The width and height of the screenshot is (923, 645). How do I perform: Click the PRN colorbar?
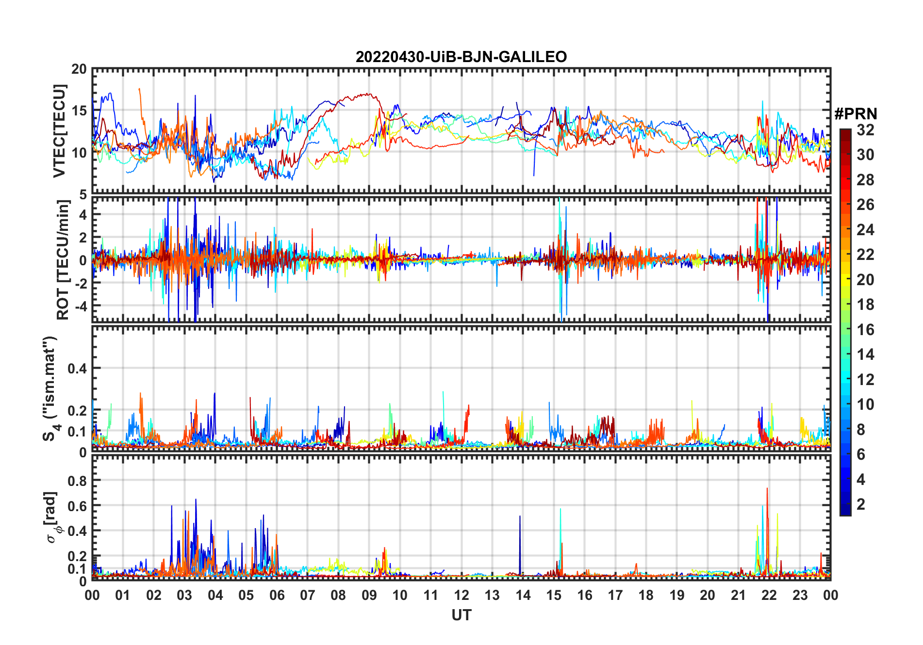(845, 322)
